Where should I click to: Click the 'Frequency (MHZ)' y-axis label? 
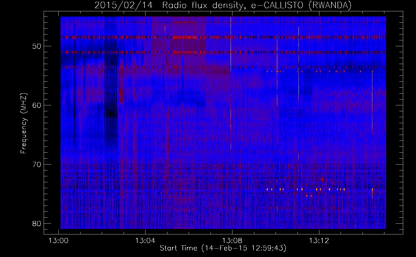24,123
